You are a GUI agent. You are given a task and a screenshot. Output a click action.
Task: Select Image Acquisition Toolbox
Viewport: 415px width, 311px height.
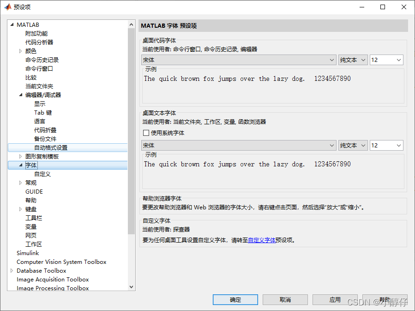(53, 280)
